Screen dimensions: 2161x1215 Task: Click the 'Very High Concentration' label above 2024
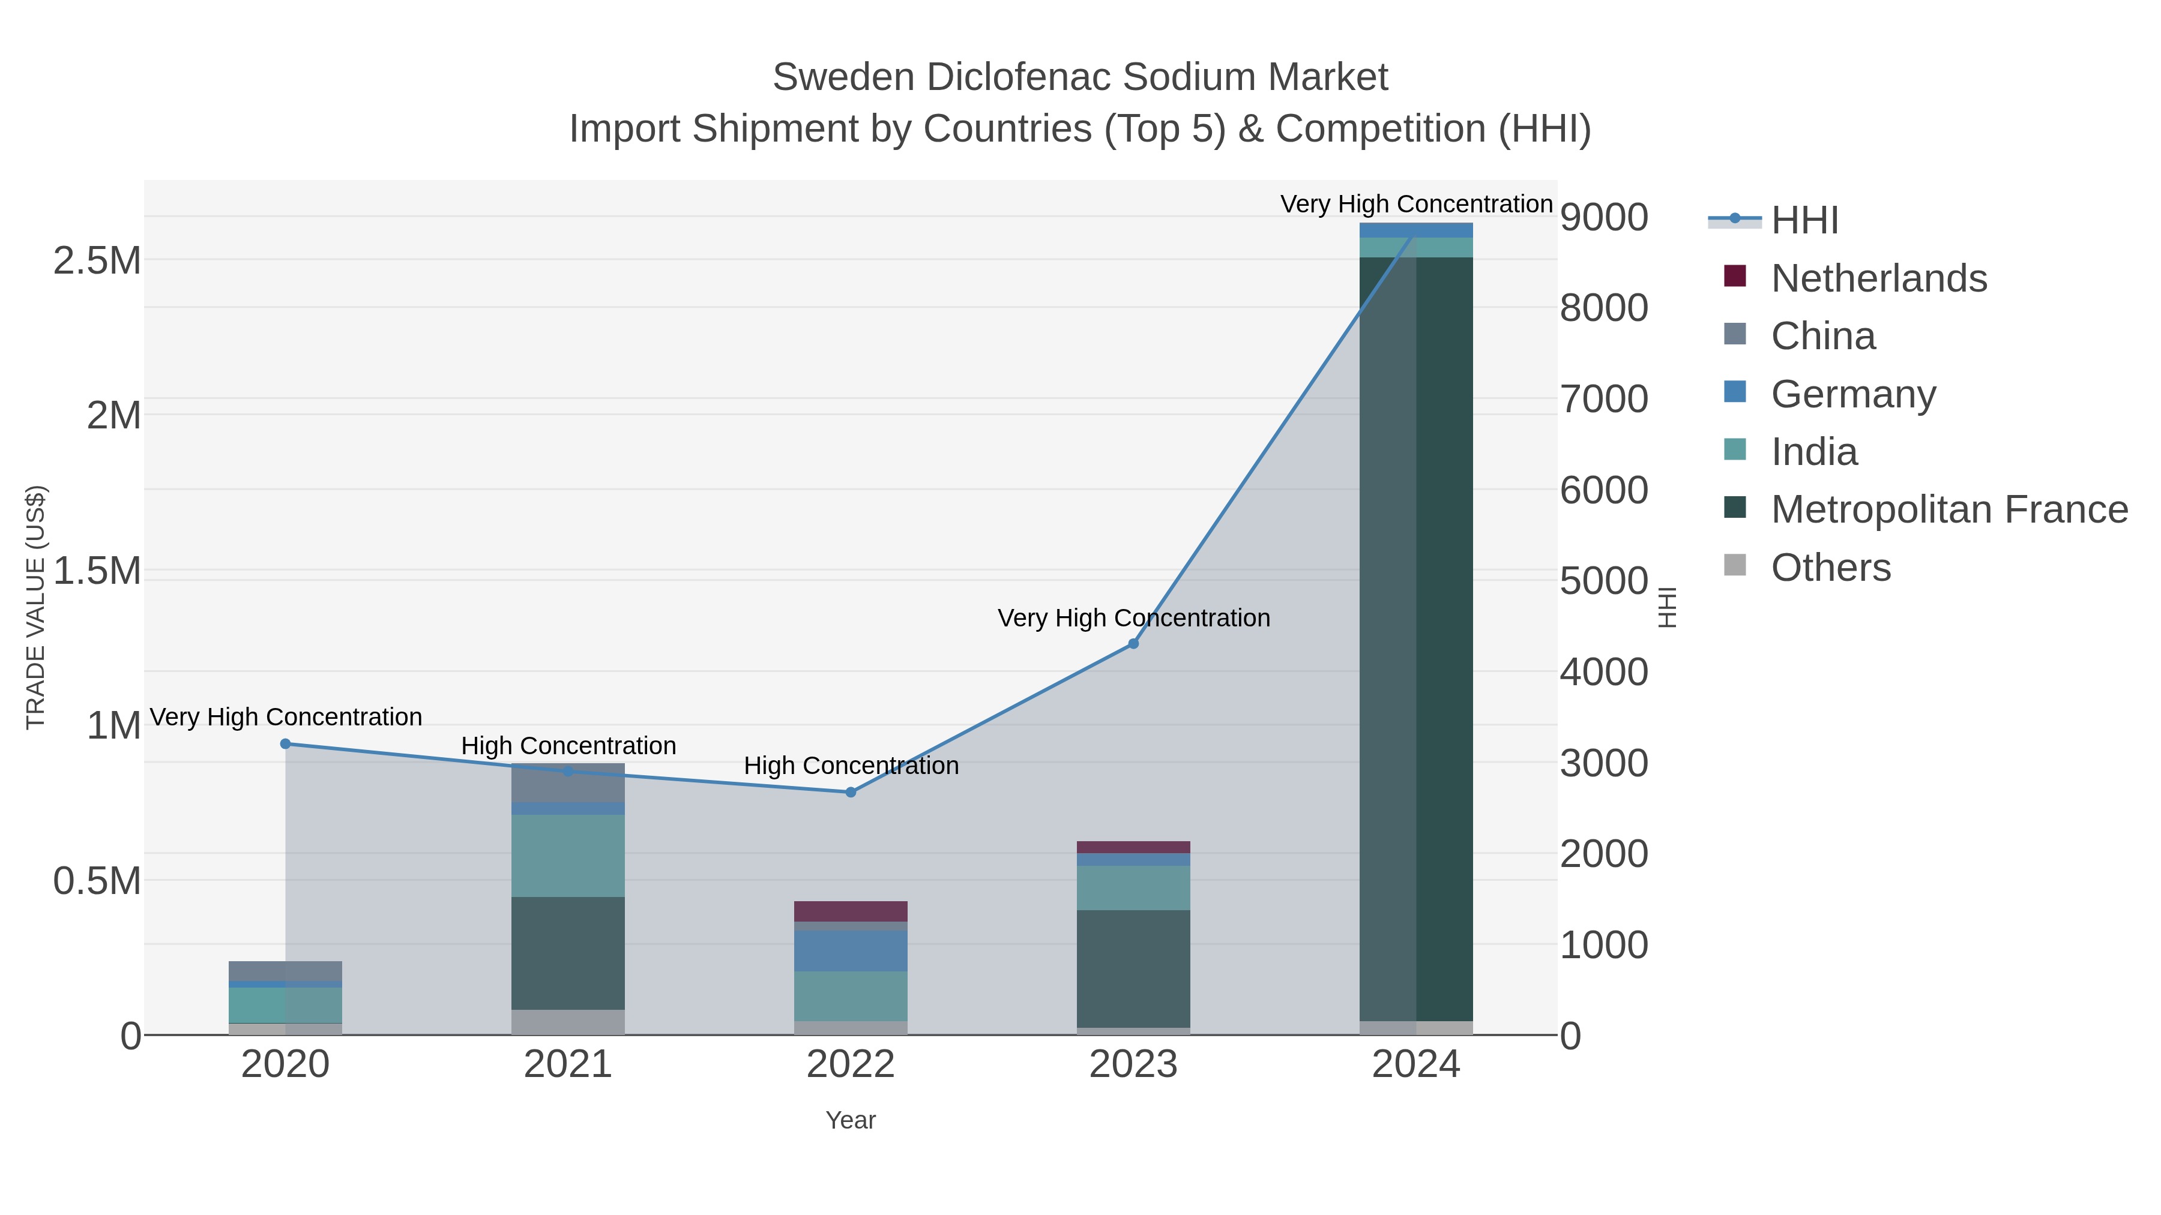point(1416,205)
